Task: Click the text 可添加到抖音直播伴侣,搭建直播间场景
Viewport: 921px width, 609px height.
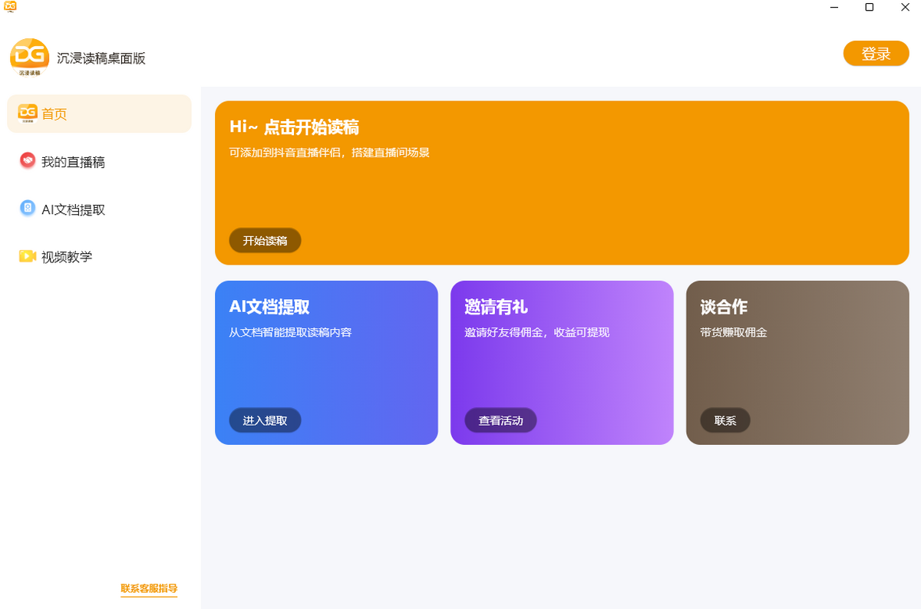Action: 329,153
